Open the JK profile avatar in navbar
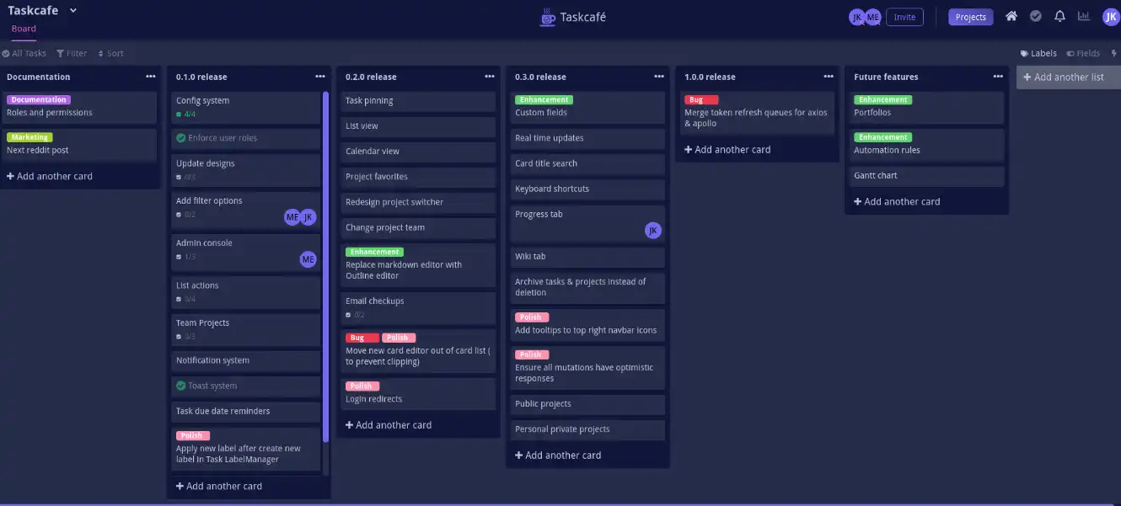 [1111, 17]
